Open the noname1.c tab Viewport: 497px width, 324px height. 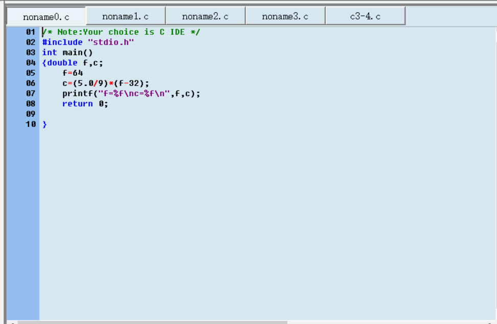125,16
